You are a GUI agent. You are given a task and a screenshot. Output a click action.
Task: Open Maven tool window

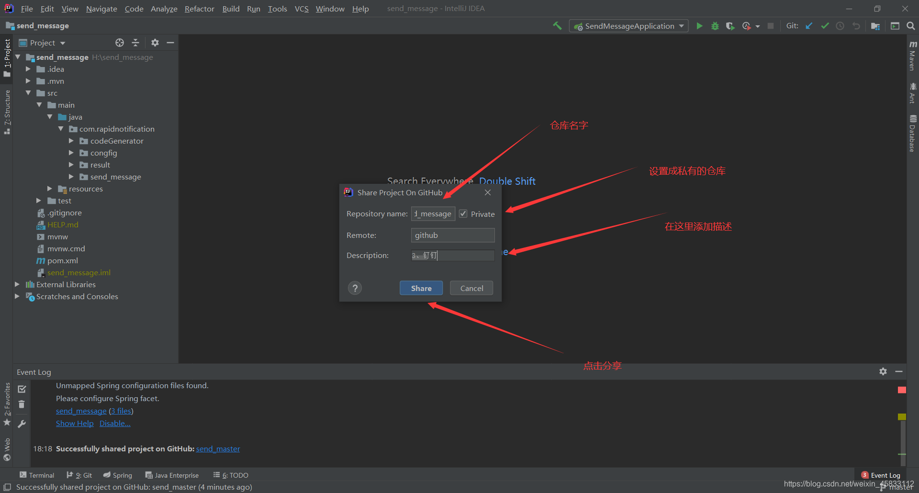pos(913,56)
